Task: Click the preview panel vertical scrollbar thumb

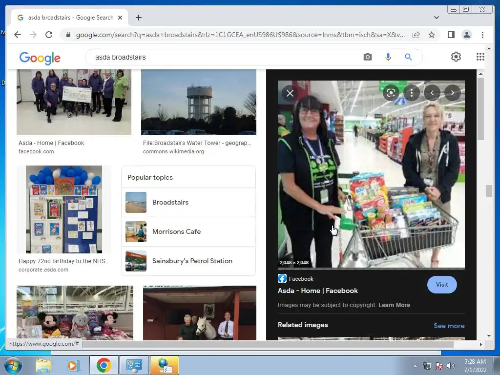Action: [x=480, y=108]
